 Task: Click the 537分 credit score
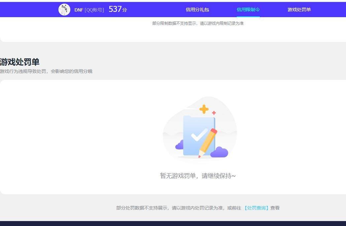point(118,9)
